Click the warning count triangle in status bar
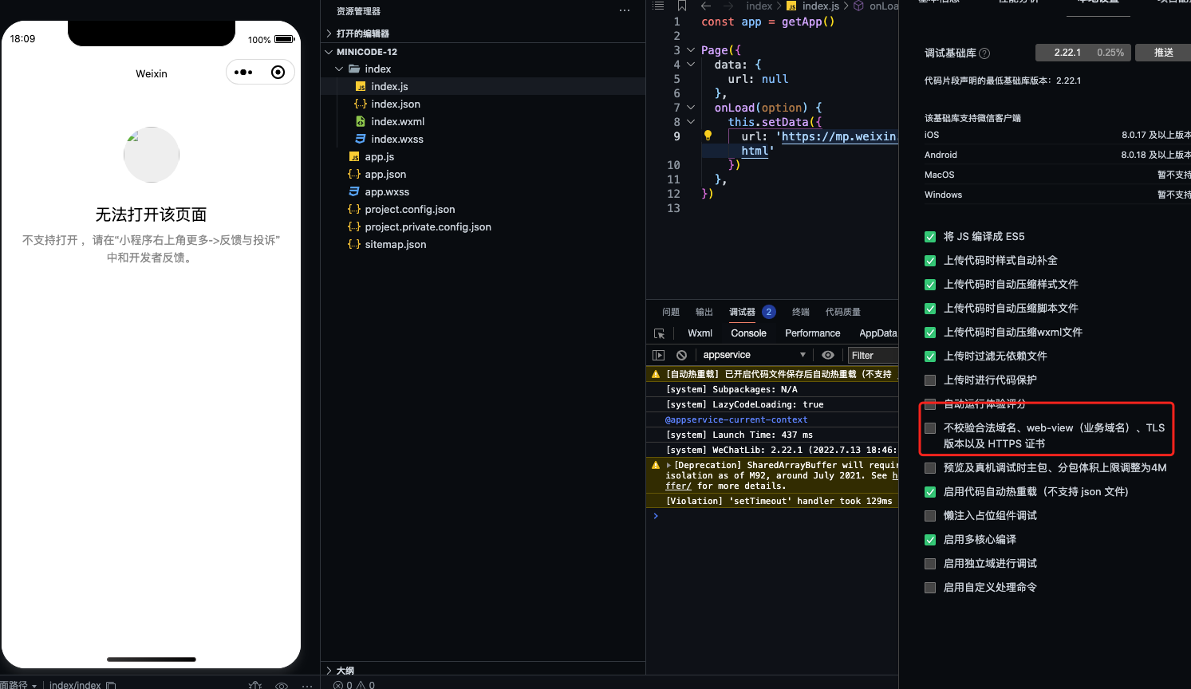Viewport: 1191px width, 689px height. (x=361, y=685)
